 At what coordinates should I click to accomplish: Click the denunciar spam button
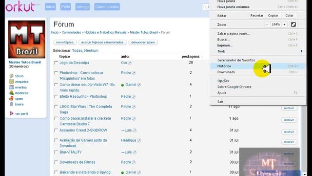[x=143, y=43]
